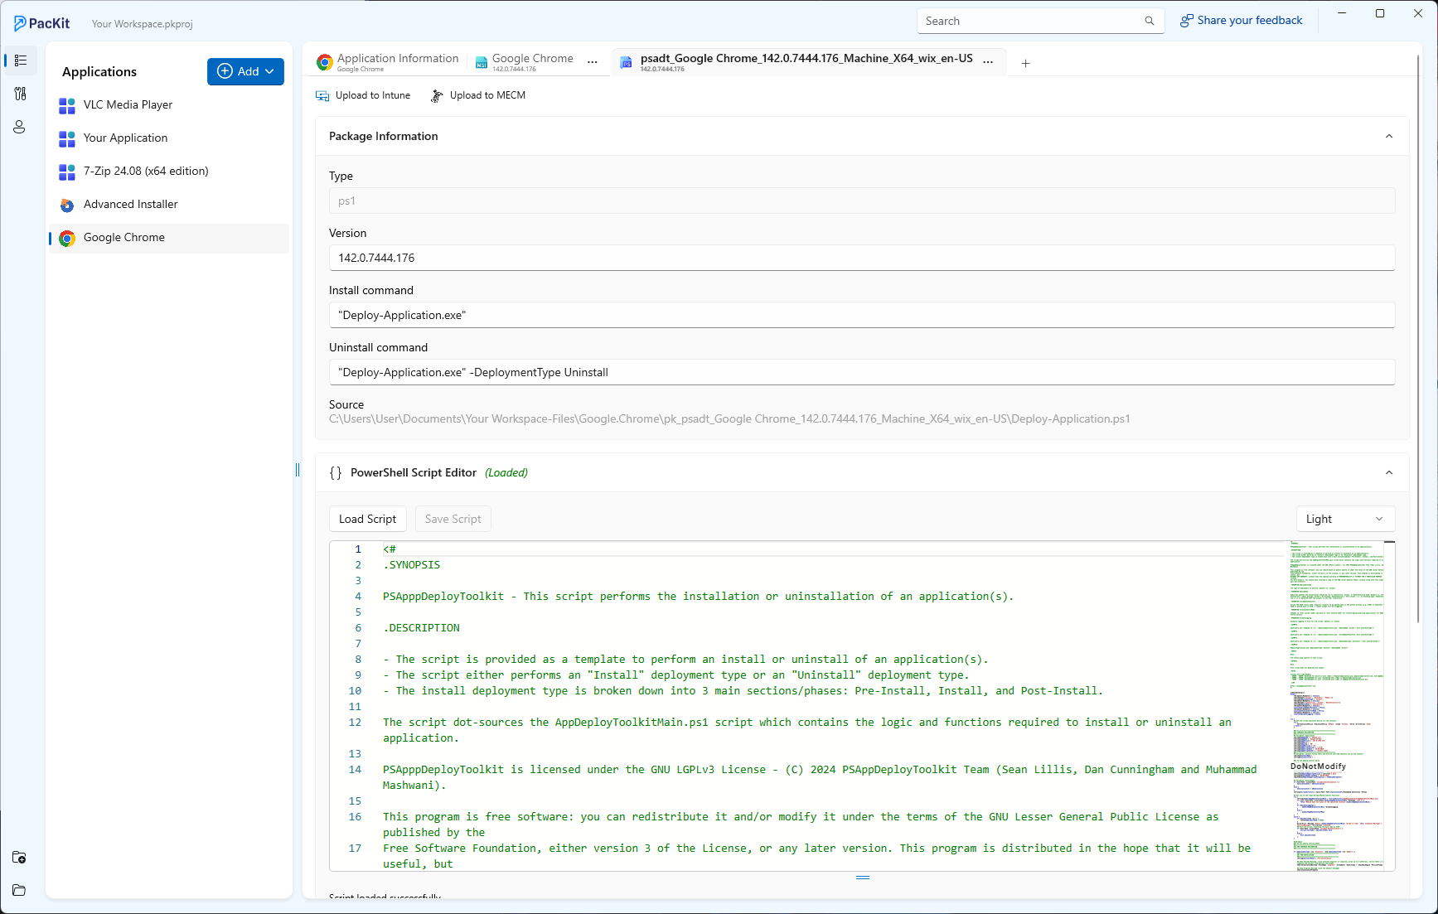Click Share your feedback link

pyautogui.click(x=1241, y=21)
